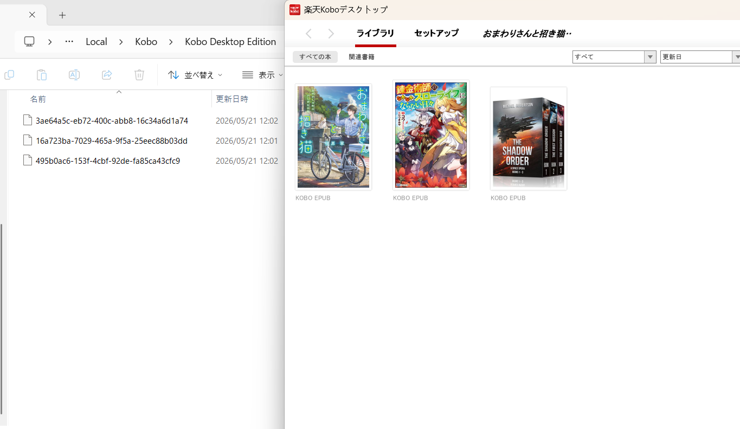
Task: Open a new Explorer tab with plus
Action: 62,15
